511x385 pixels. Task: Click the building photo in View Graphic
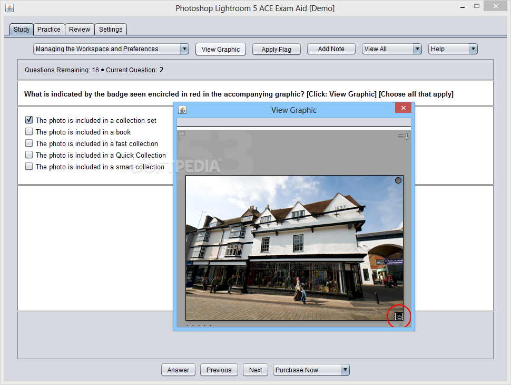pyautogui.click(x=294, y=248)
